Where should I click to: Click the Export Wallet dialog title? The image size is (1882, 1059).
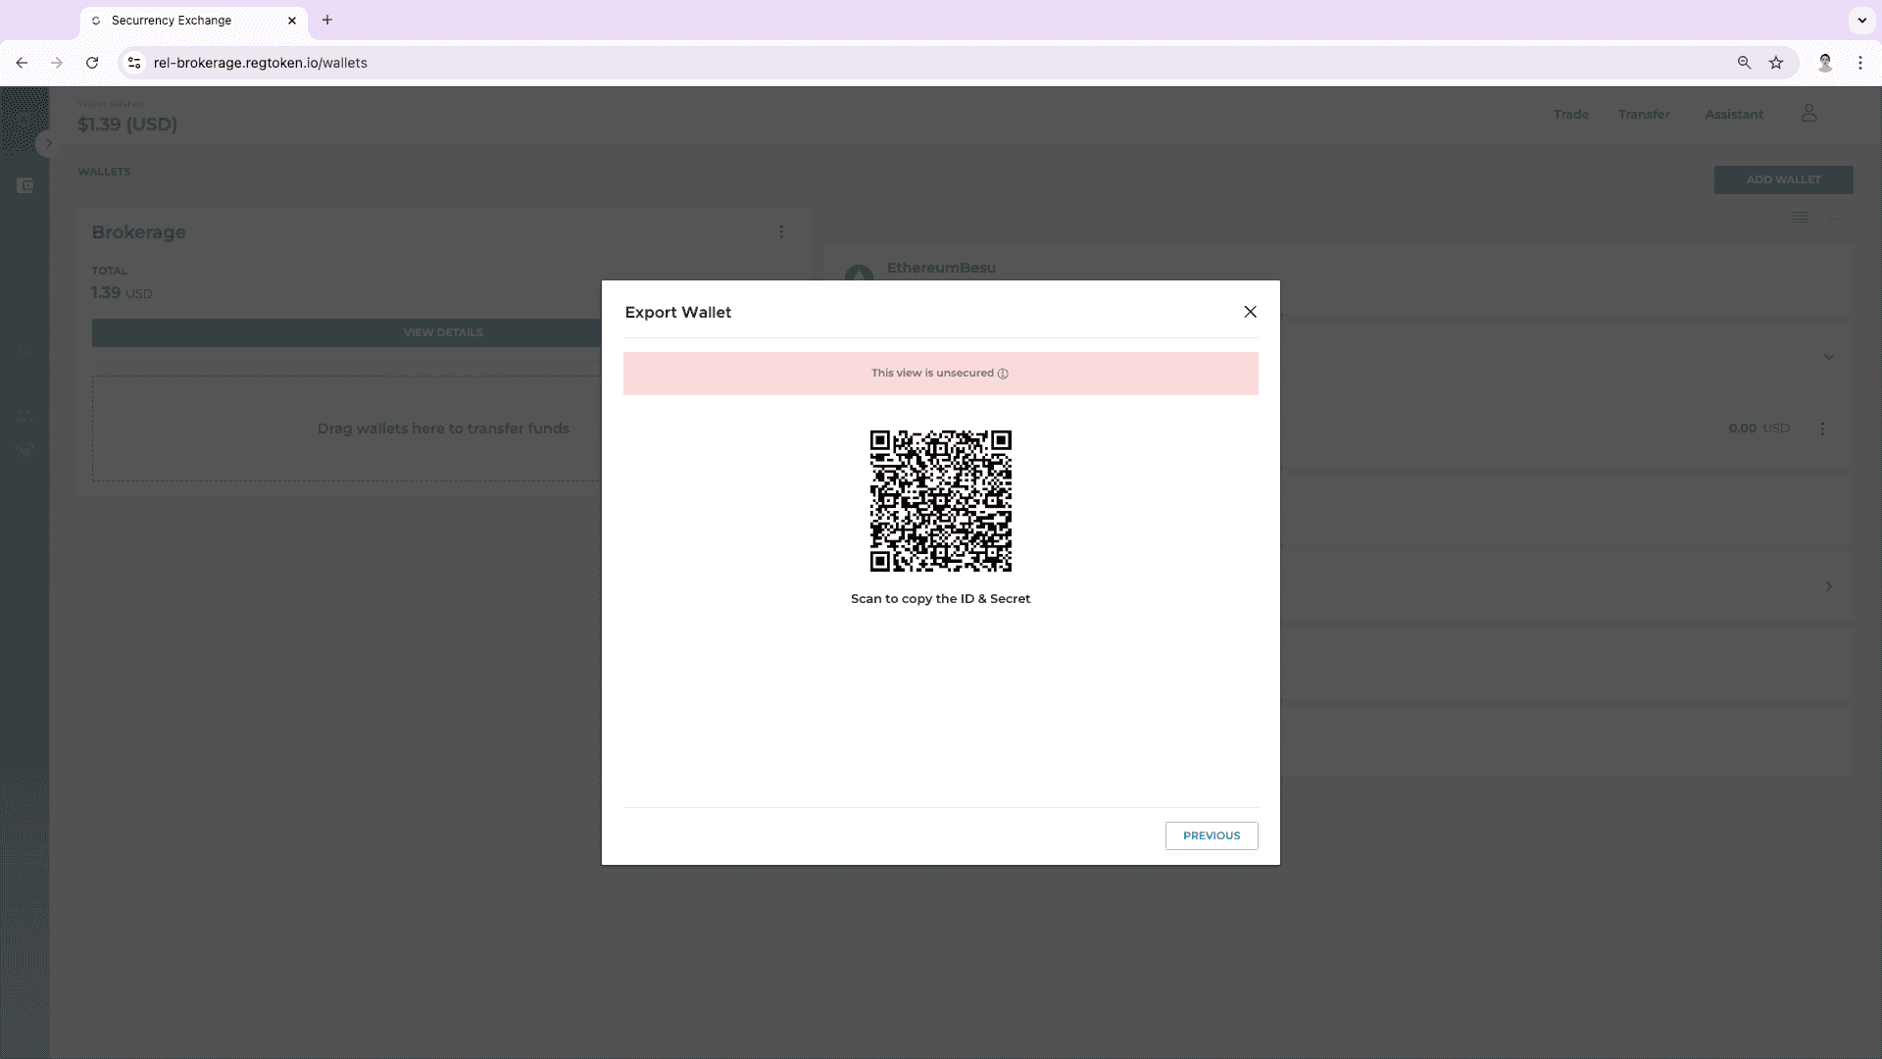(678, 312)
